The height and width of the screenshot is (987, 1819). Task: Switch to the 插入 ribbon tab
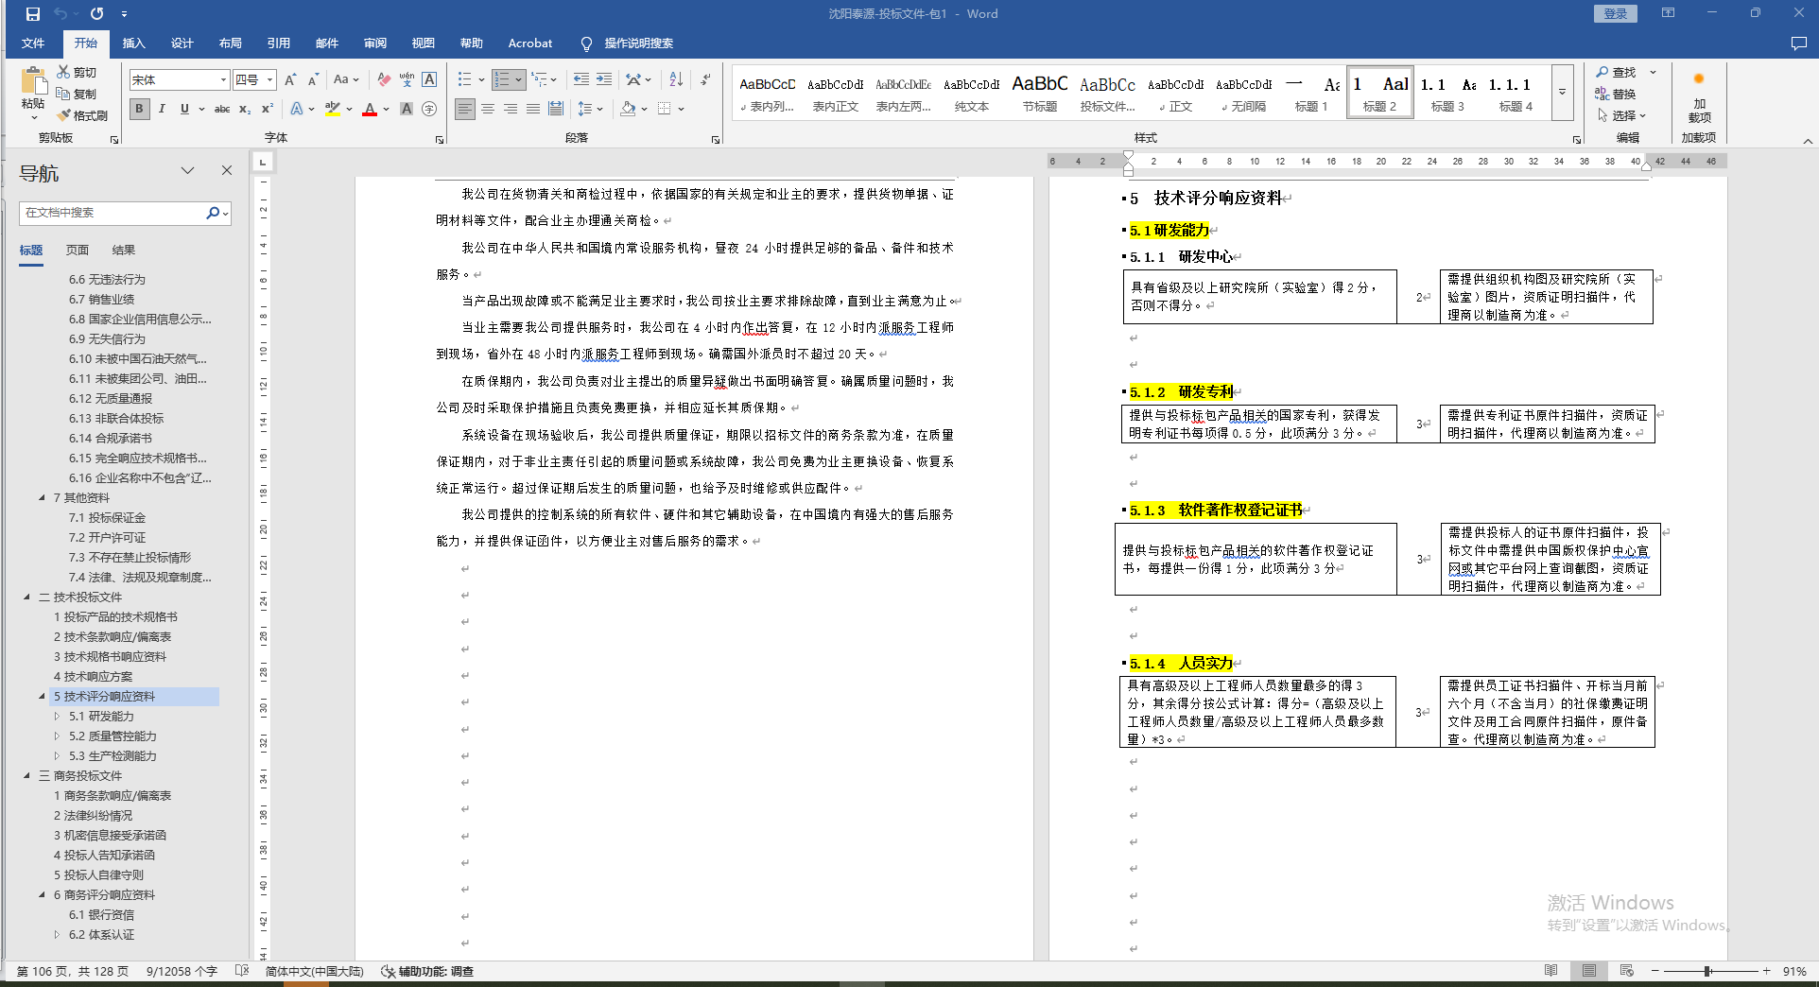point(134,43)
